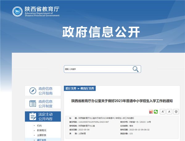Open 政府信息公开制度 sidebar section
The image size is (185, 141).
click(45, 104)
